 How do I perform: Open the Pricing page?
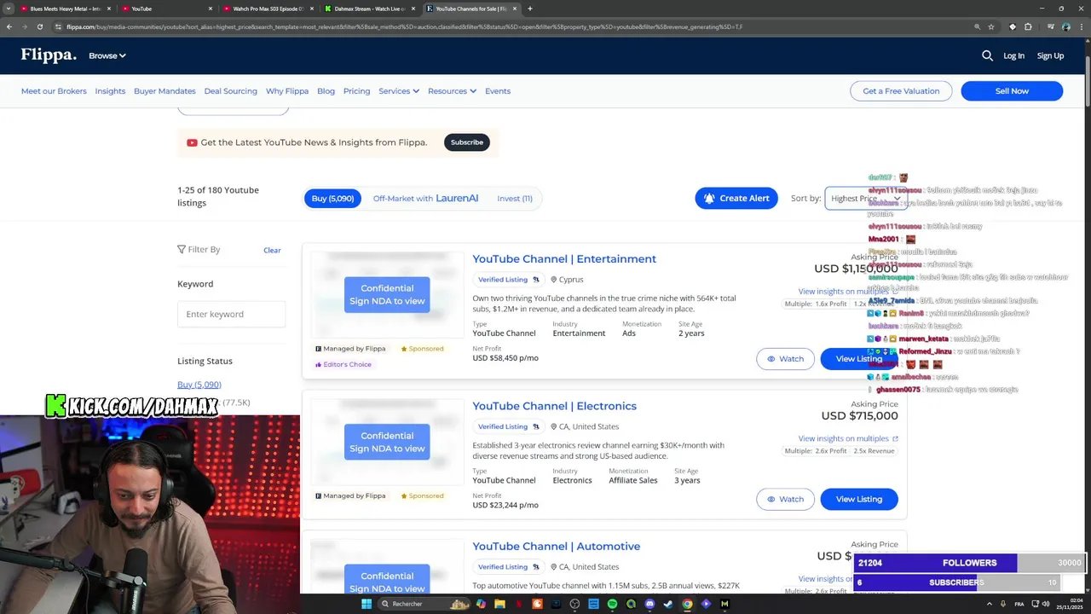[x=356, y=91]
